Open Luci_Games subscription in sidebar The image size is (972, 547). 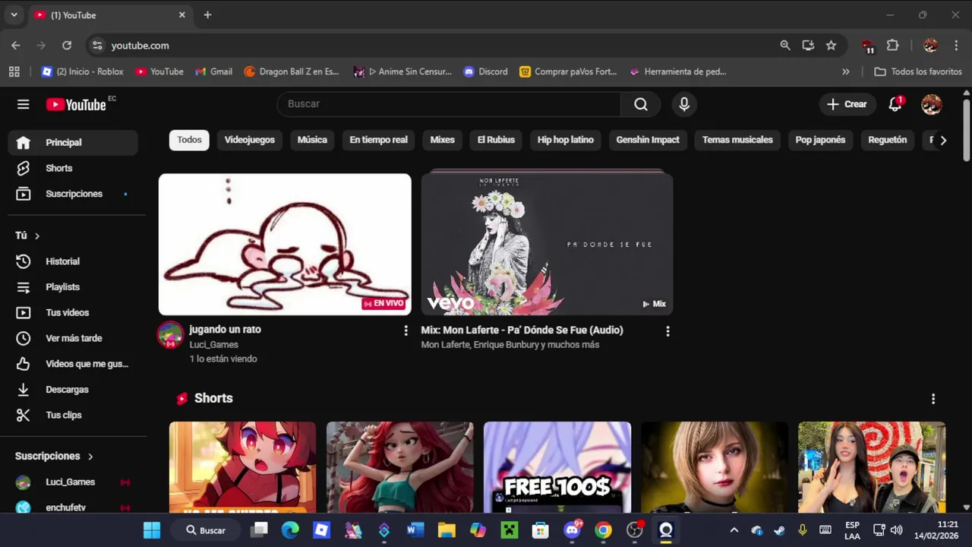(x=73, y=482)
